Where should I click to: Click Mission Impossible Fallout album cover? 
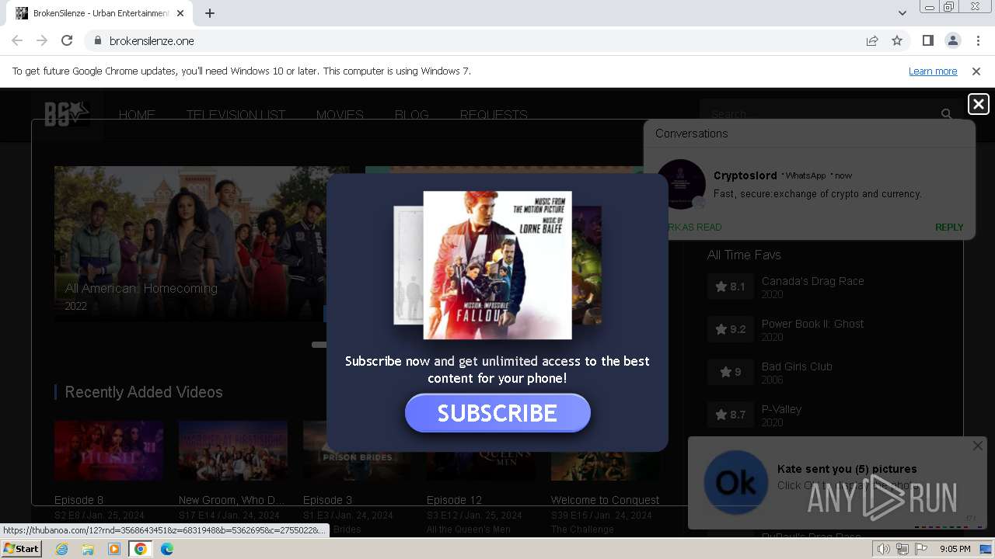(x=497, y=266)
